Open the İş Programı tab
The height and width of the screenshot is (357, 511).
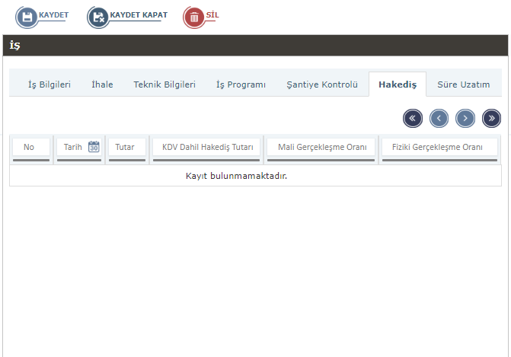click(x=241, y=84)
